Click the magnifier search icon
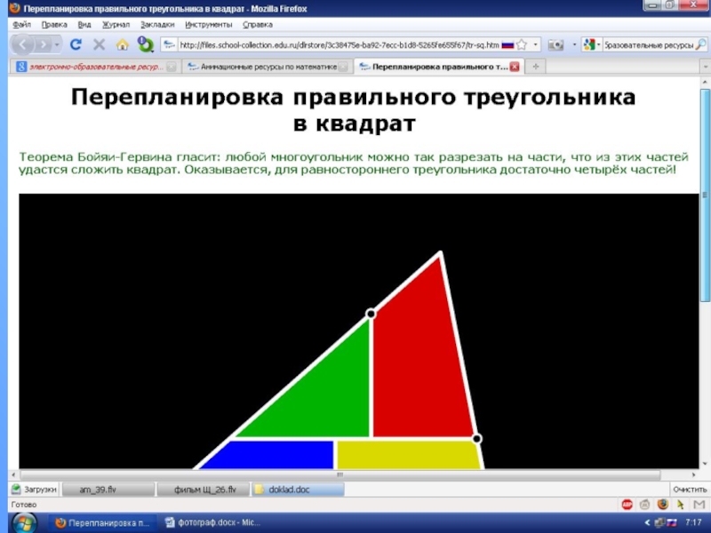 coord(701,44)
